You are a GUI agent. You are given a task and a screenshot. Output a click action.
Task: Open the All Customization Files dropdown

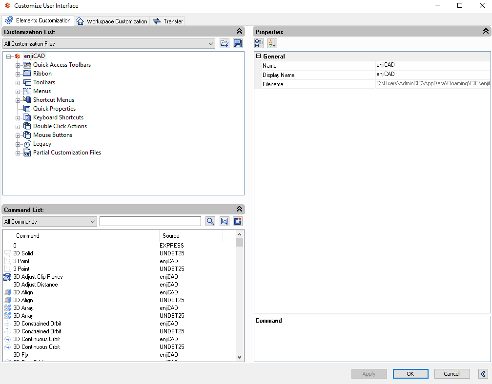coord(108,44)
